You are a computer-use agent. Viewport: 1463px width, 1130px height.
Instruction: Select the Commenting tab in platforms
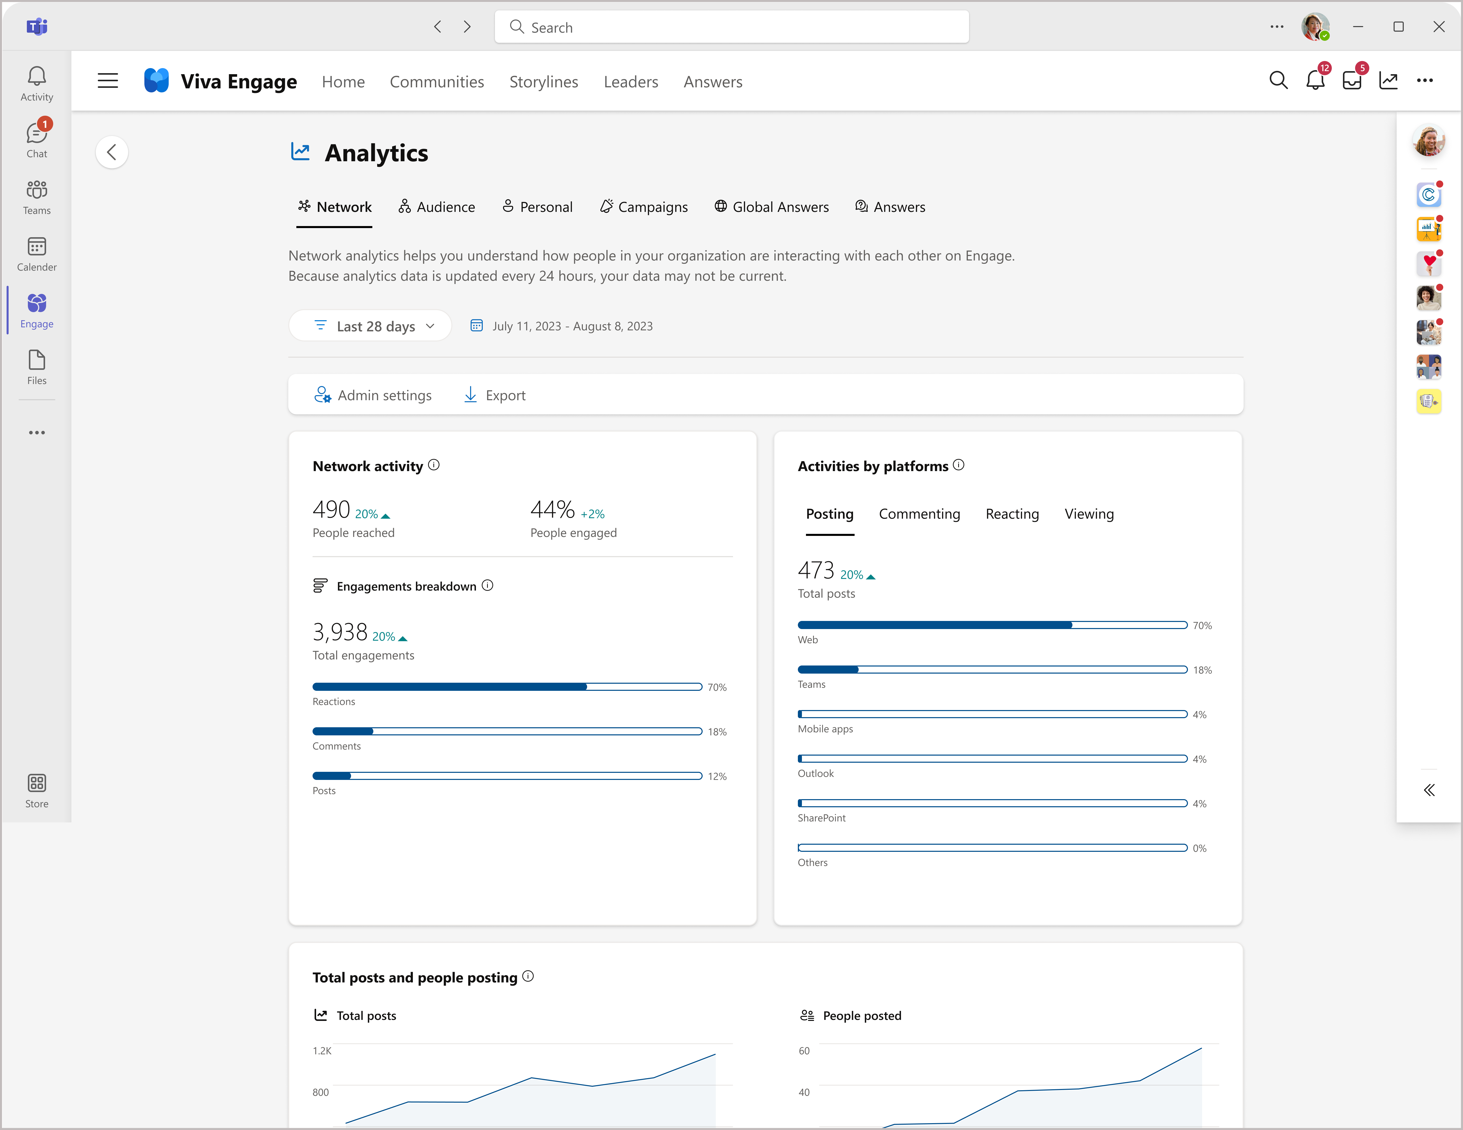pyautogui.click(x=920, y=513)
